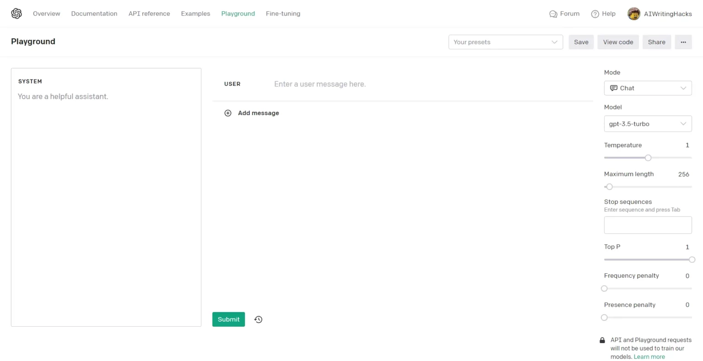Viewport: 703px width, 361px height.
Task: Click the OpenAI logo icon
Action: pyautogui.click(x=16, y=14)
